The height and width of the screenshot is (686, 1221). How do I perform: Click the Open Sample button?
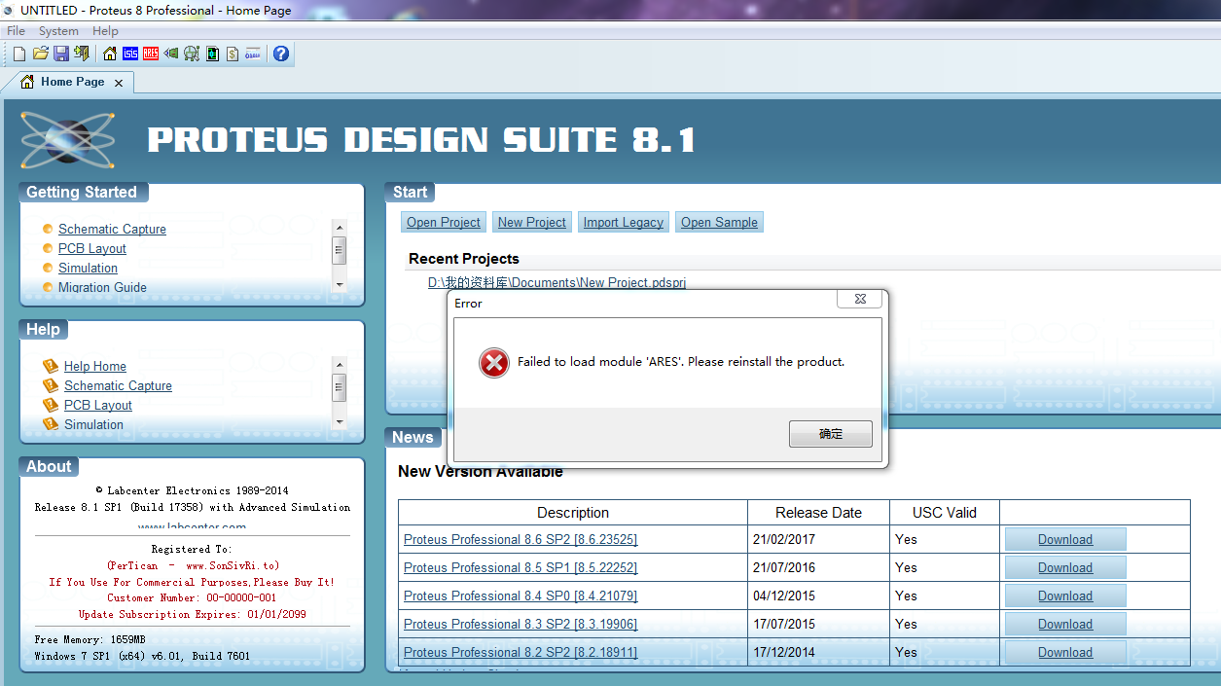[719, 222]
